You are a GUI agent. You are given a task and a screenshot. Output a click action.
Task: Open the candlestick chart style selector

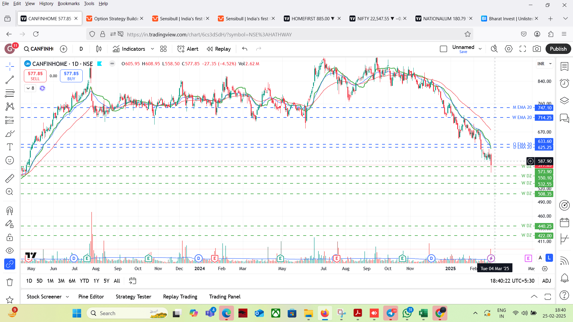click(x=99, y=49)
